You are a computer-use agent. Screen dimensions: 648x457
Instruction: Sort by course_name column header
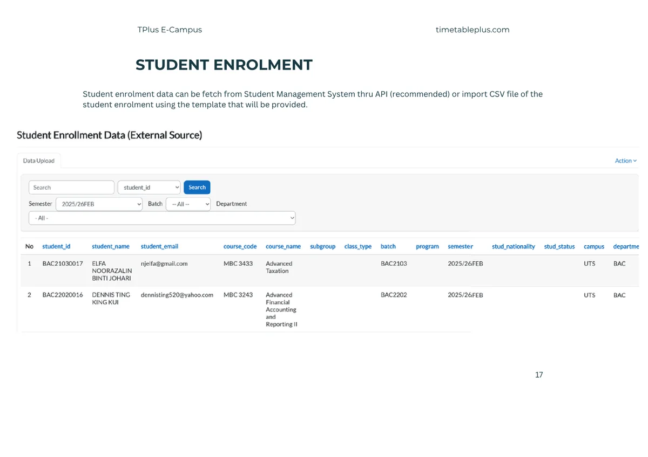(283, 246)
